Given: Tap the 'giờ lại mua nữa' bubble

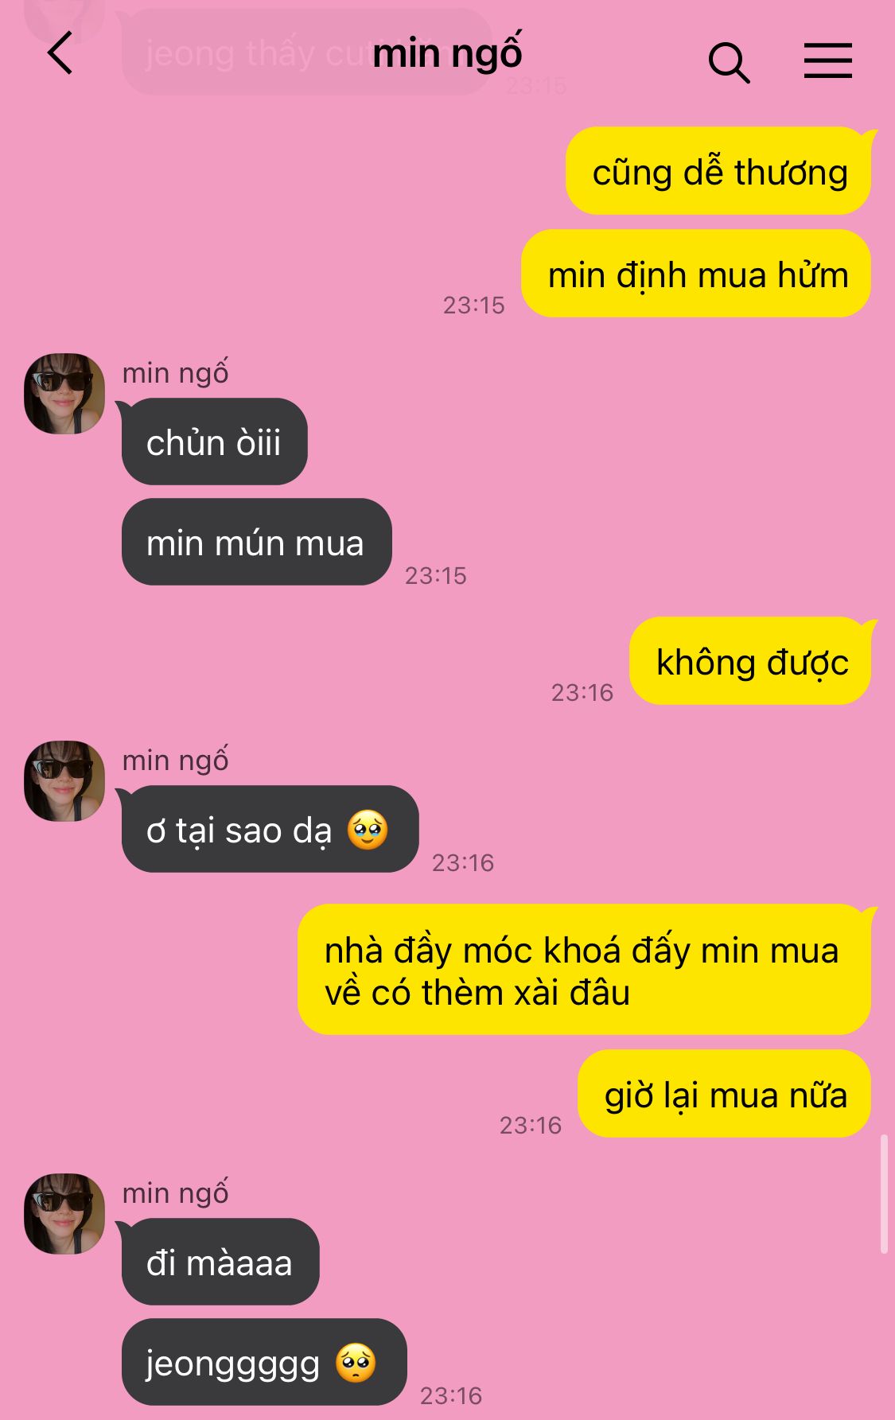Looking at the screenshot, I should point(724,1094).
